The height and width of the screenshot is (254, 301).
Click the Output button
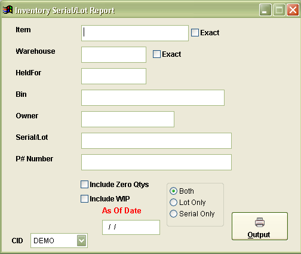tap(260, 226)
